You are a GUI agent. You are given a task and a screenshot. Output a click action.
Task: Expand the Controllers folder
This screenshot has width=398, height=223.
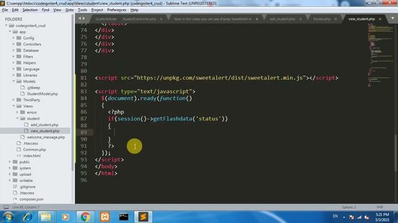pos(14,44)
